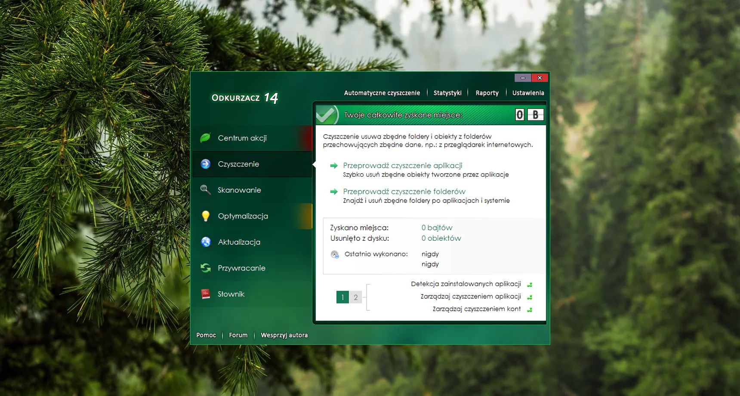Show Statystyki from the top bar
The width and height of the screenshot is (740, 396).
[x=447, y=93]
